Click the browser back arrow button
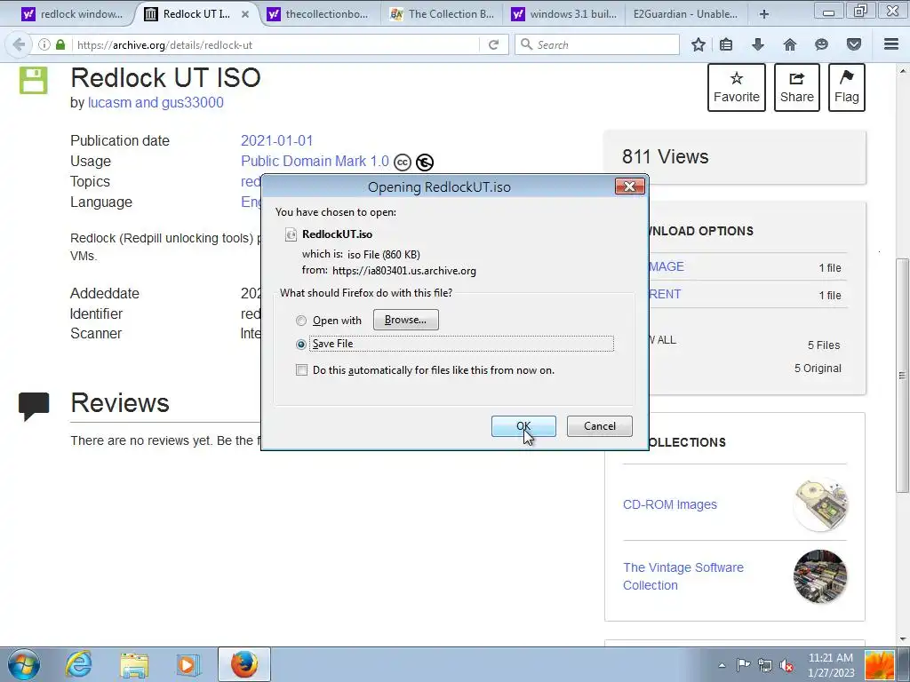 click(19, 44)
